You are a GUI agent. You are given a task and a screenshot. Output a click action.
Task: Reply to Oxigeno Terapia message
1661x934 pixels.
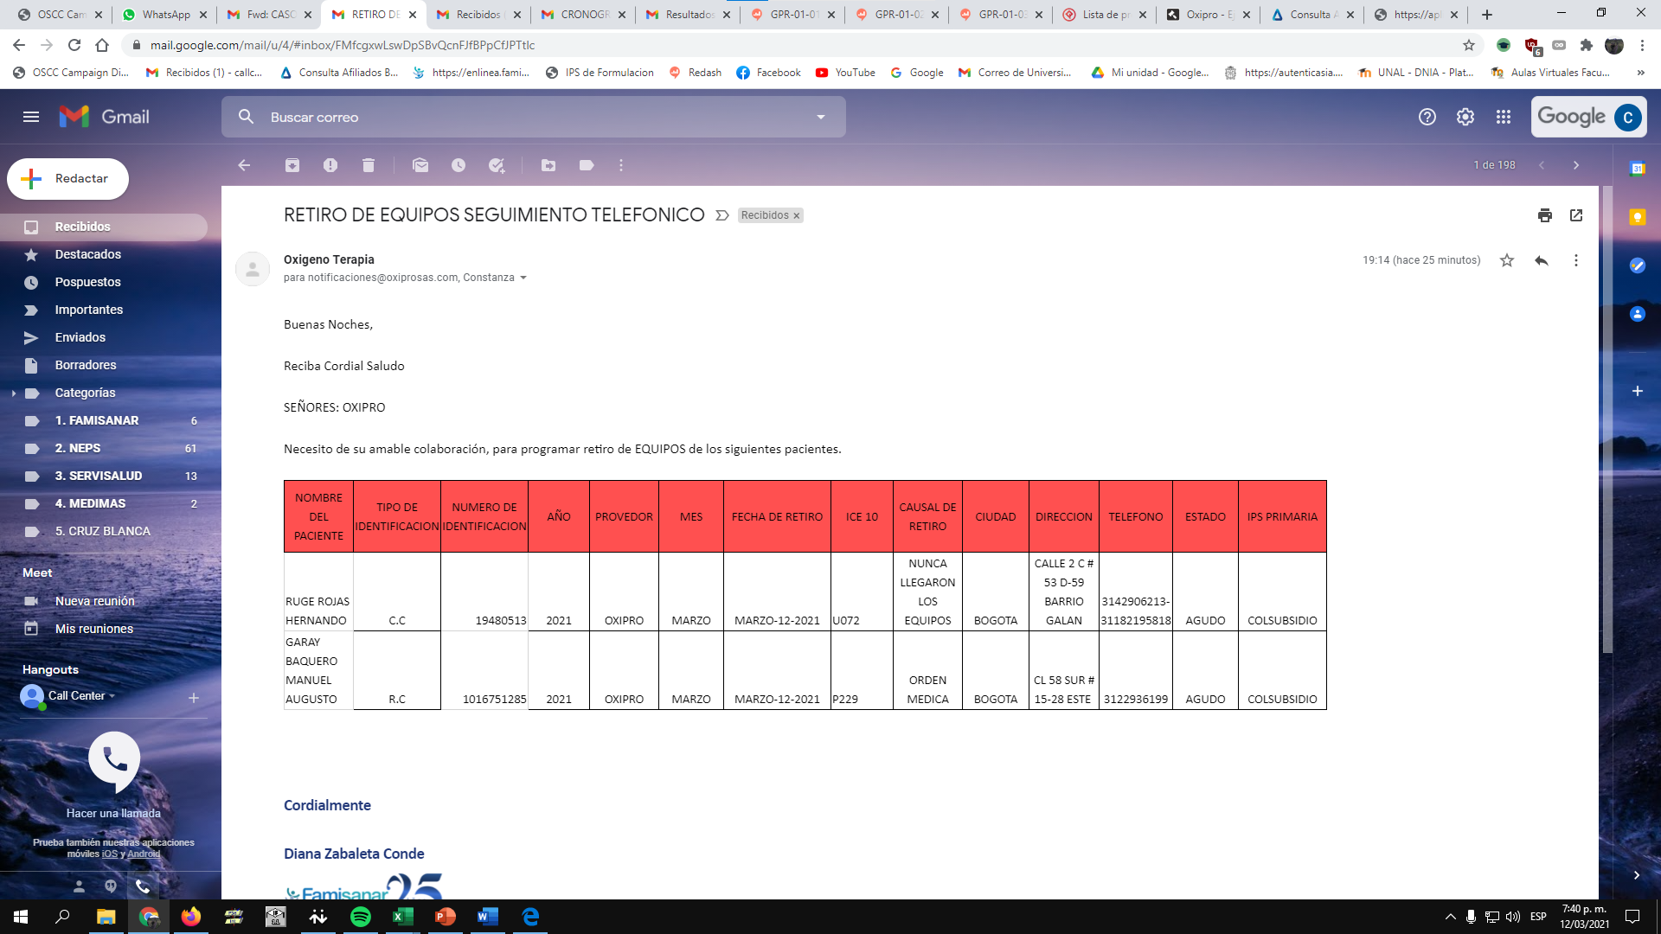click(x=1542, y=260)
